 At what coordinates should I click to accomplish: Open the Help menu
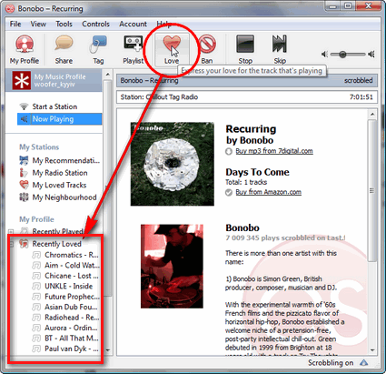163,24
